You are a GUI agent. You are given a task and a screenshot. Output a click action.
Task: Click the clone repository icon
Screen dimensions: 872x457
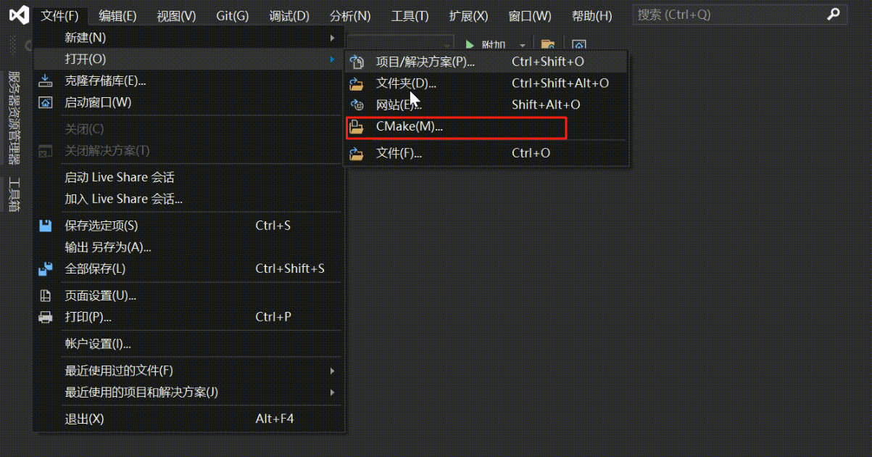coord(46,81)
